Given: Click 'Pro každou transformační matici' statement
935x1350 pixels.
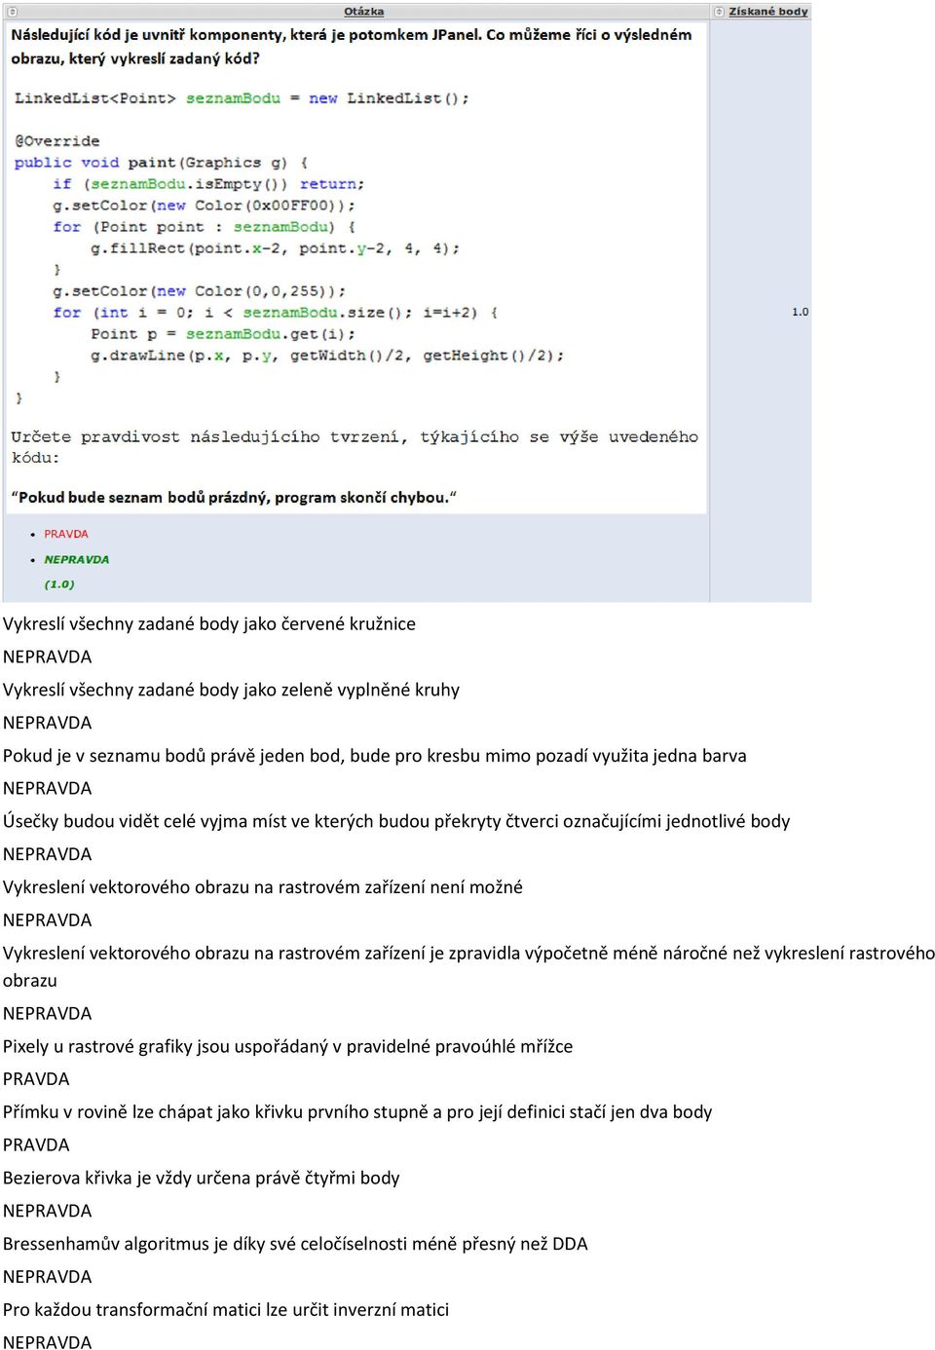Looking at the screenshot, I should coord(226,1309).
